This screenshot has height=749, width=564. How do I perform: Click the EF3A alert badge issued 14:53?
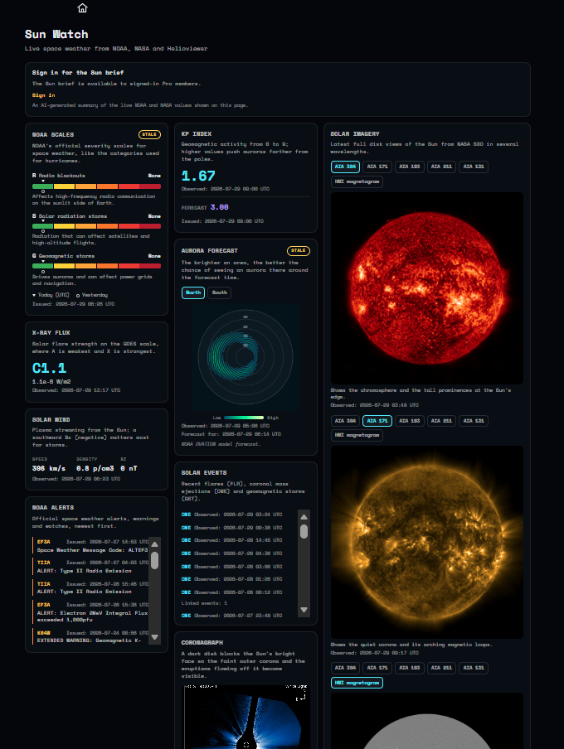click(43, 542)
